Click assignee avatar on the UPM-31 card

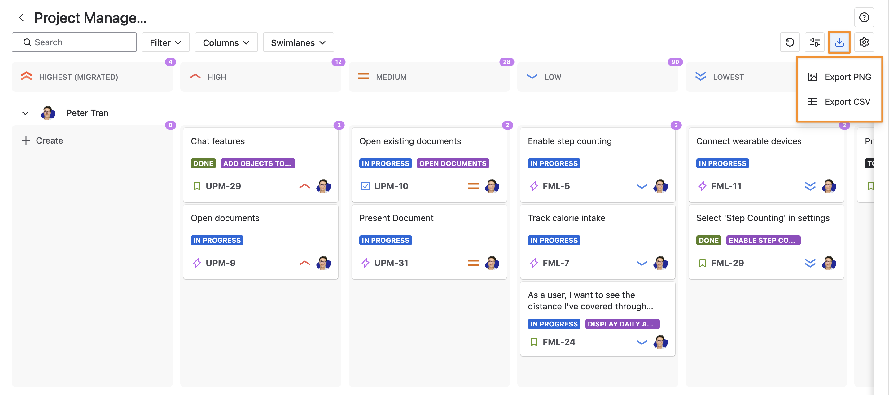pos(492,263)
